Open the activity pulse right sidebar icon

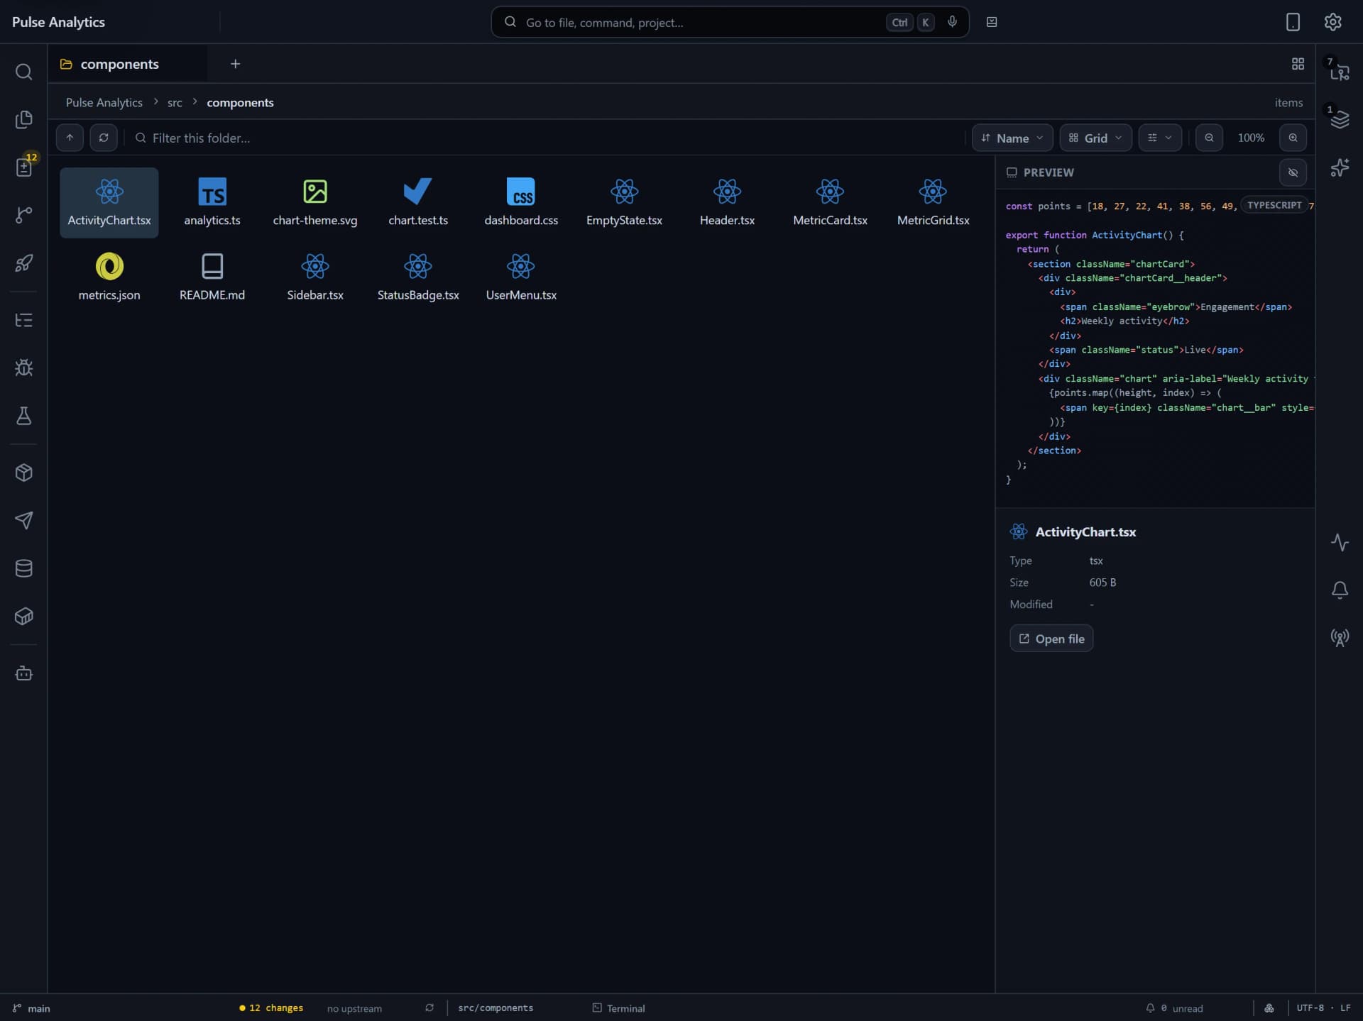[1339, 543]
